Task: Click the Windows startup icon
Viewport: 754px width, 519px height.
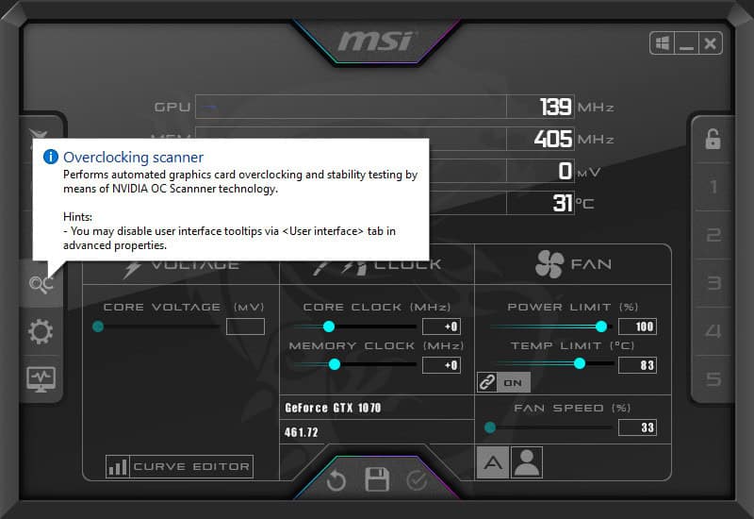Action: (x=663, y=43)
